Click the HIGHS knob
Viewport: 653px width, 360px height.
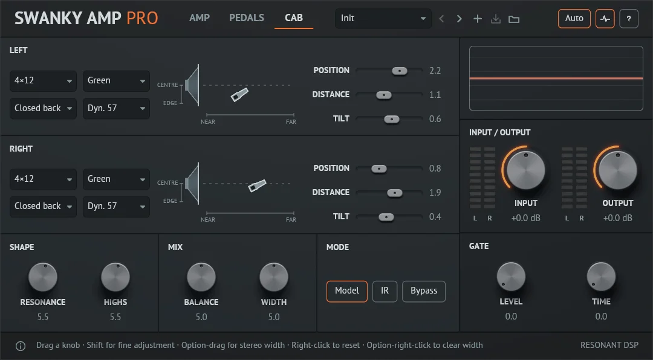[115, 277]
